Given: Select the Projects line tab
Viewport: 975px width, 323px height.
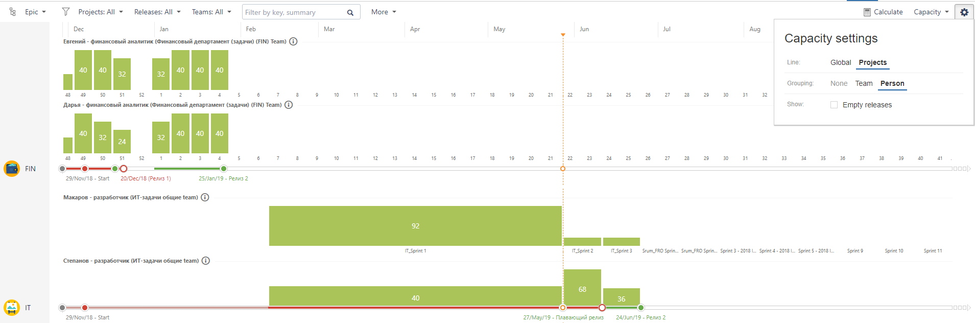Looking at the screenshot, I should point(873,62).
